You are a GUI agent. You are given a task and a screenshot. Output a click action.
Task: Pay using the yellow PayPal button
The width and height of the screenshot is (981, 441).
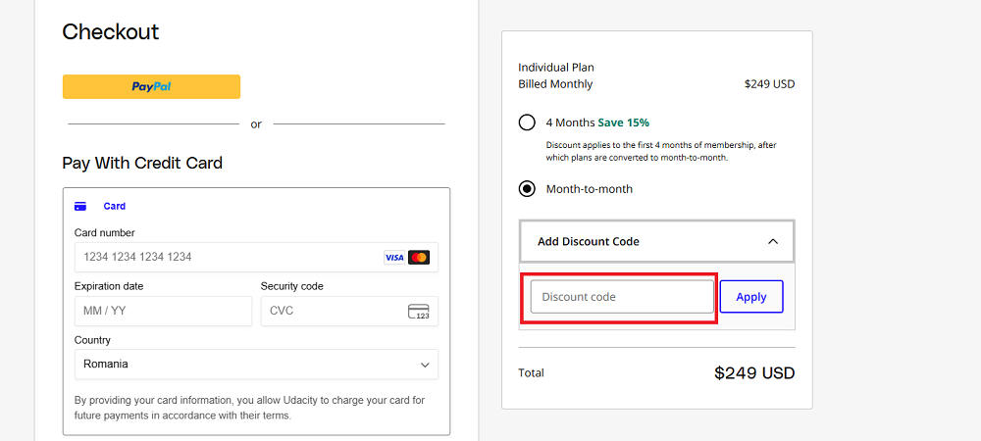pyautogui.click(x=151, y=86)
